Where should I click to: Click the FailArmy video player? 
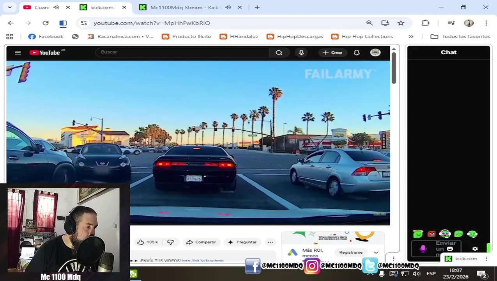198,142
